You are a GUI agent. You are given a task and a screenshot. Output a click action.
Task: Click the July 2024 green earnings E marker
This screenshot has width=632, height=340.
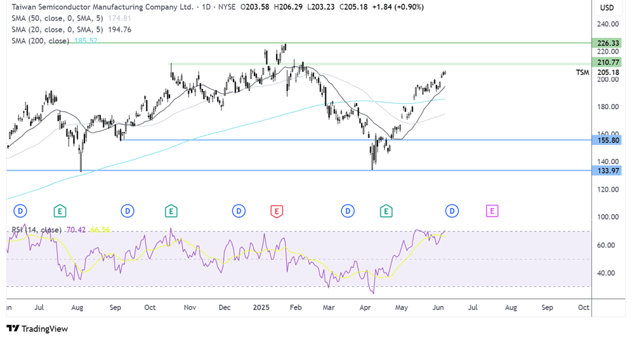click(60, 211)
